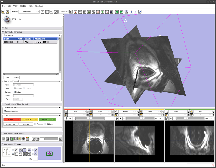Enable the Freeze checkbox
Screen dimensions: 216x168
[x=35, y=124]
